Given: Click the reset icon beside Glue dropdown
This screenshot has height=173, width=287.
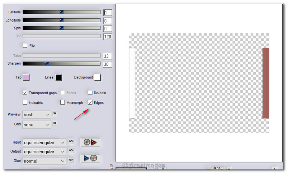Looking at the screenshot, I should (71, 160).
